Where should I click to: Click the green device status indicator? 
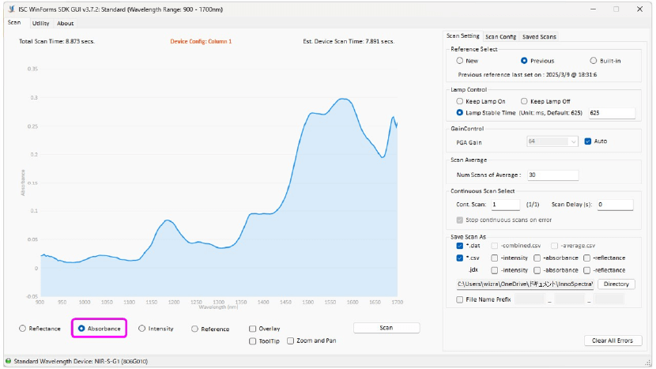coord(7,361)
